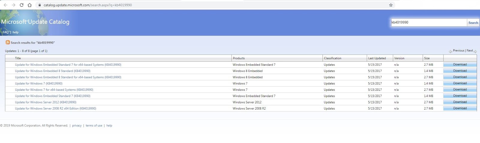Download the Windows 7 x64-based update
480x143 pixels.
tap(460, 90)
